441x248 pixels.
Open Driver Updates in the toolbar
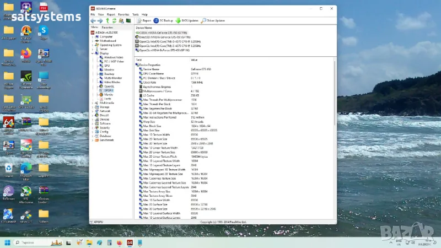point(213,20)
